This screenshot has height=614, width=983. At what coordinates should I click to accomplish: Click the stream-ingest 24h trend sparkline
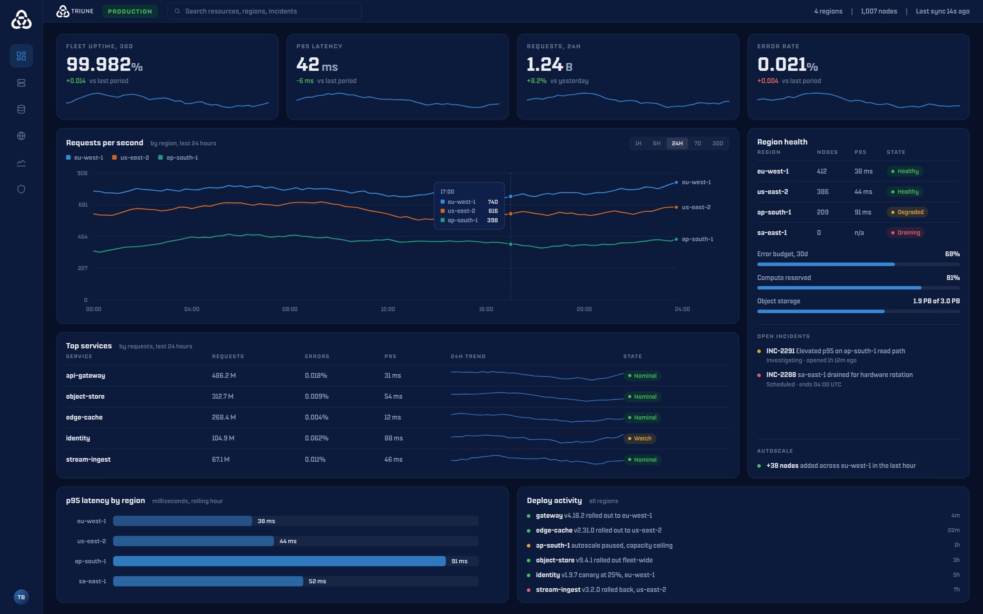(537, 459)
